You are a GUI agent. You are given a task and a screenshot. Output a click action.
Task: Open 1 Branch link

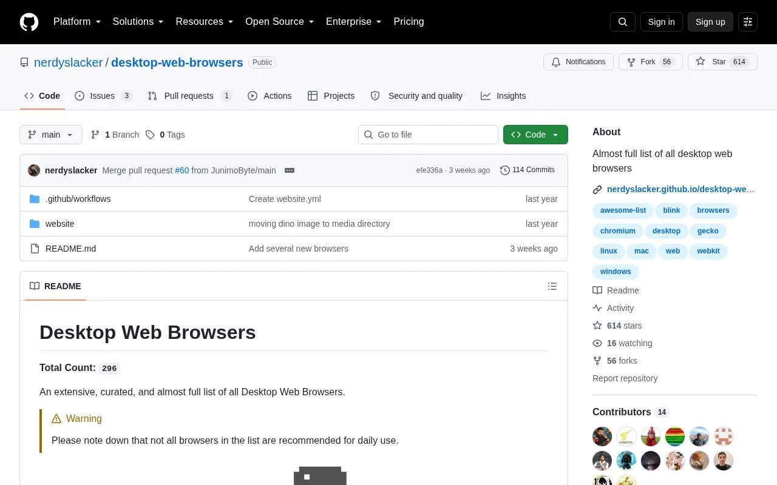click(115, 135)
